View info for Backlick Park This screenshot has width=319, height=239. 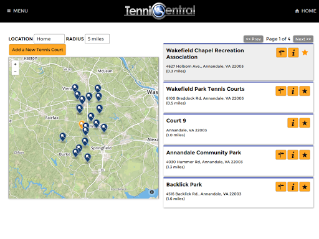click(293, 187)
